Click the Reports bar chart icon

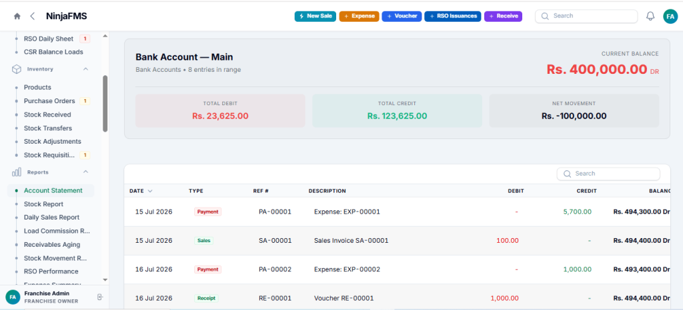[17, 172]
